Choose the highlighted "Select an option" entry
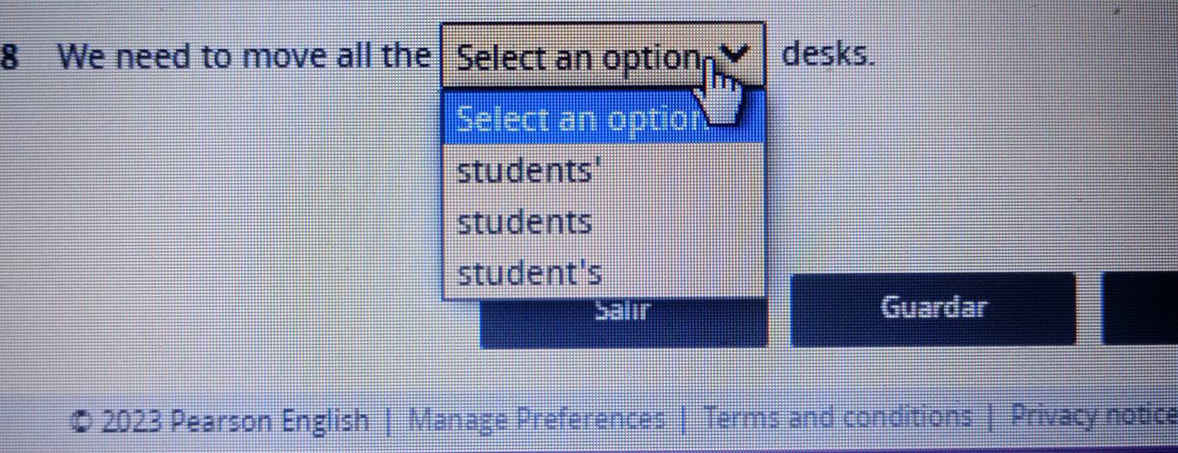 point(584,117)
